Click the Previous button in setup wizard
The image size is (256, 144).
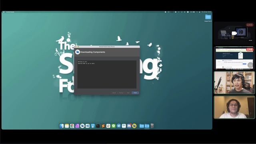click(121, 93)
